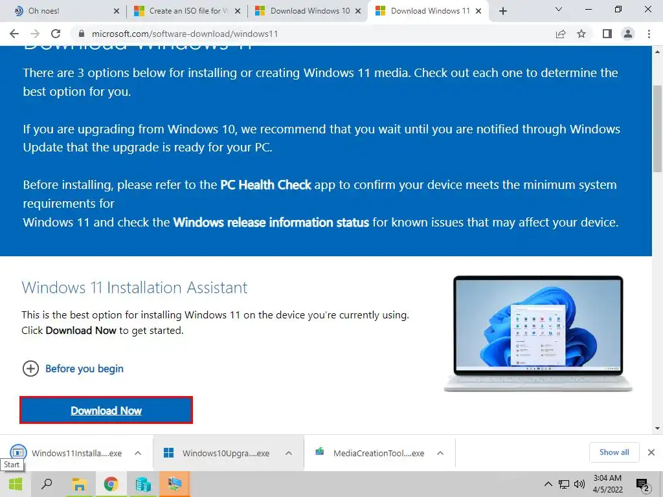Open the Chrome profile avatar

tap(628, 34)
